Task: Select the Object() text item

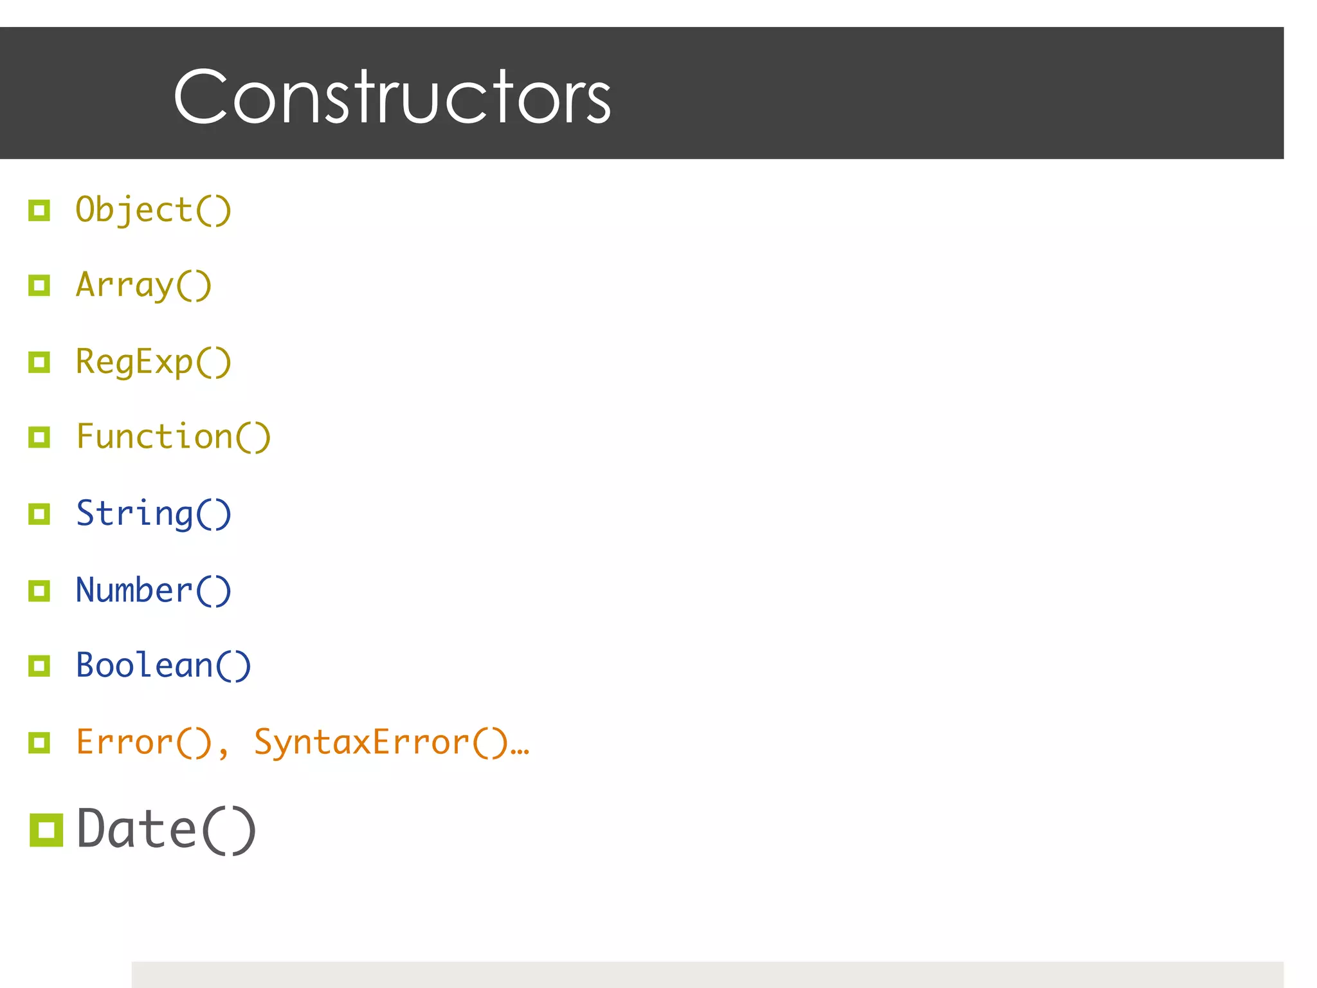Action: (x=153, y=210)
